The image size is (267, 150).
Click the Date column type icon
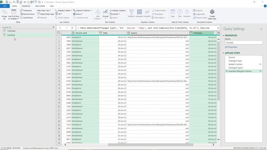point(101,33)
